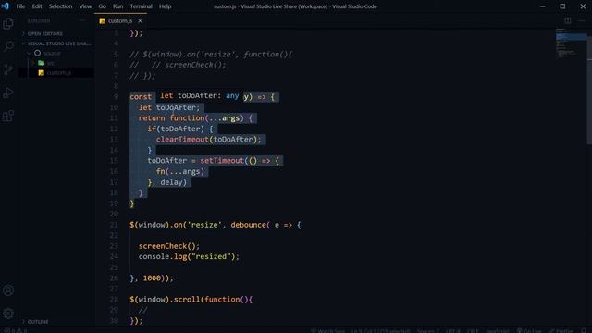The height and width of the screenshot is (333, 592).
Task: Click the Spaces indentation status item
Action: coord(427,331)
